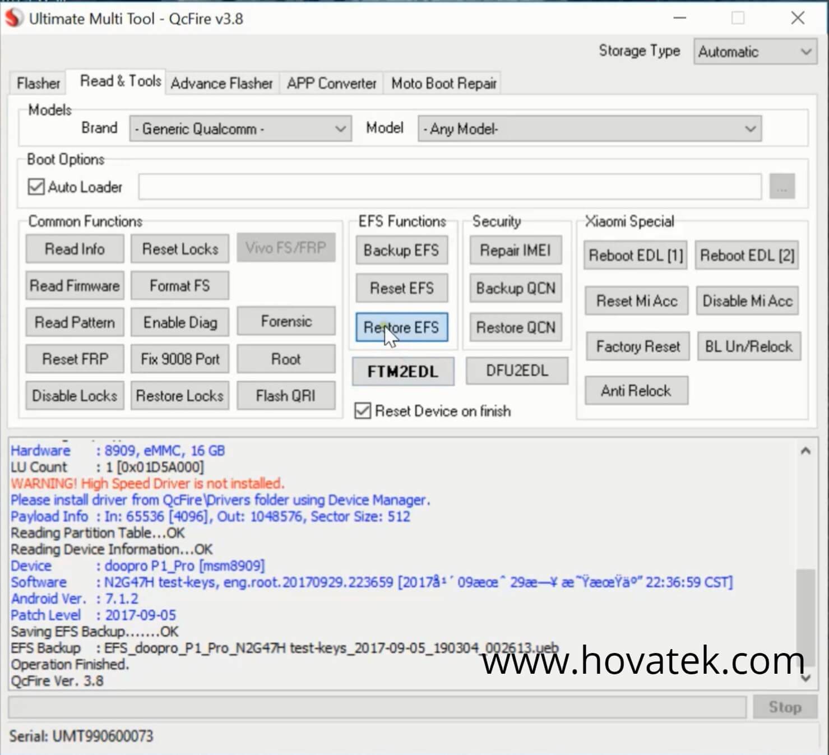Click the Restore QCN button
Screen dimensions: 829x755
click(x=516, y=327)
